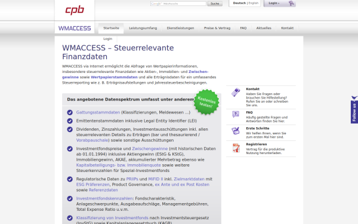The width and height of the screenshot is (358, 224).
Task: Click the Erste Schritte sidebar heading
Action: (x=258, y=128)
